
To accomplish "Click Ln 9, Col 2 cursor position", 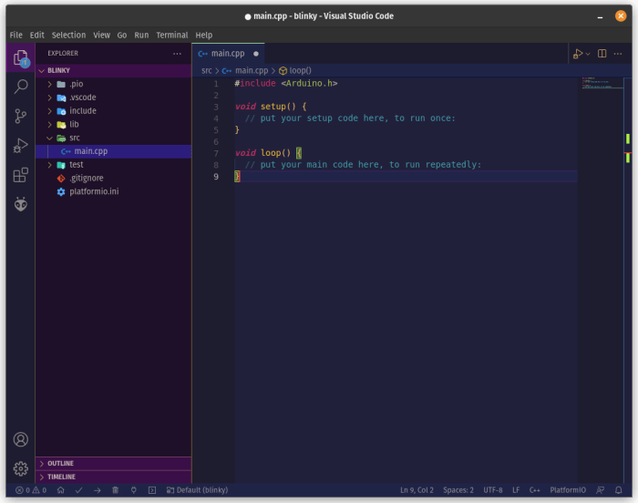I will point(417,490).
